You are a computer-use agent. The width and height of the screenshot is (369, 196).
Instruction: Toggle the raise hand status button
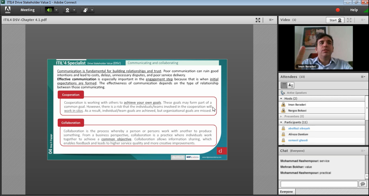point(85,10)
